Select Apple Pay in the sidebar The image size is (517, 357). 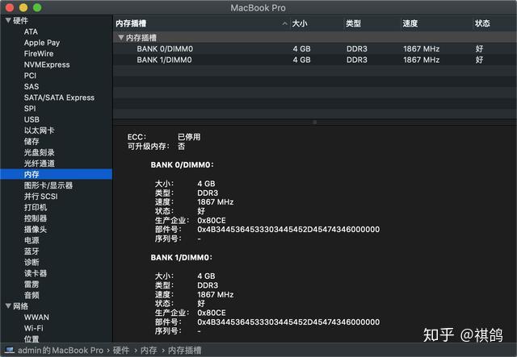(x=42, y=43)
